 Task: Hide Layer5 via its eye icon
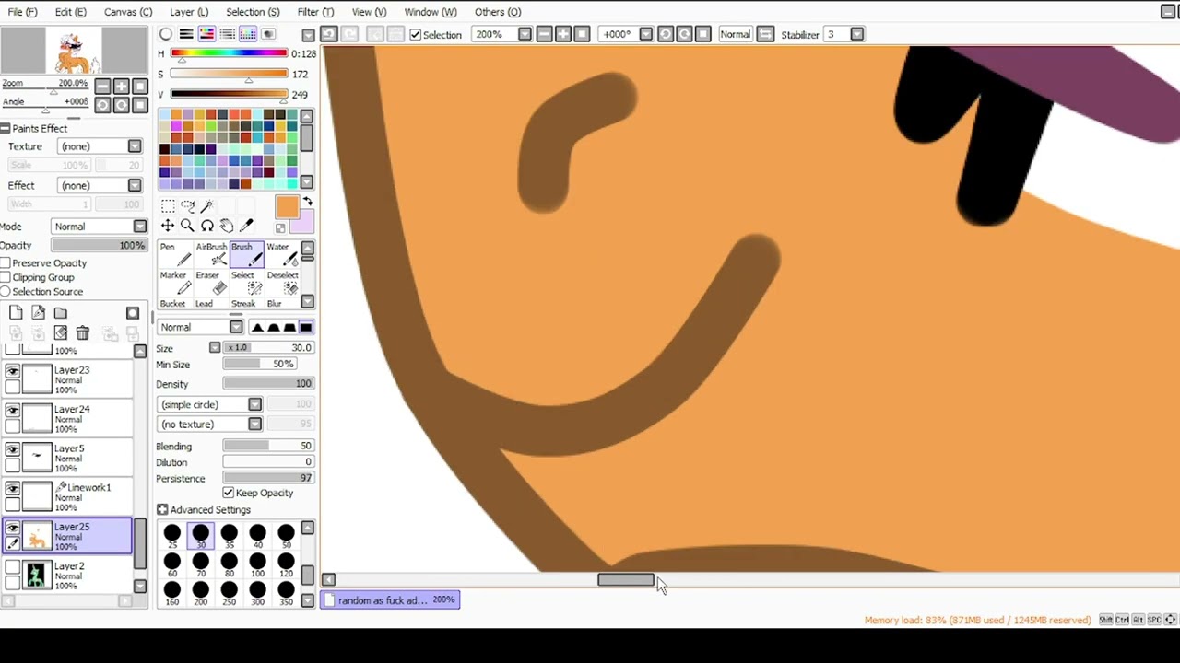tap(13, 449)
